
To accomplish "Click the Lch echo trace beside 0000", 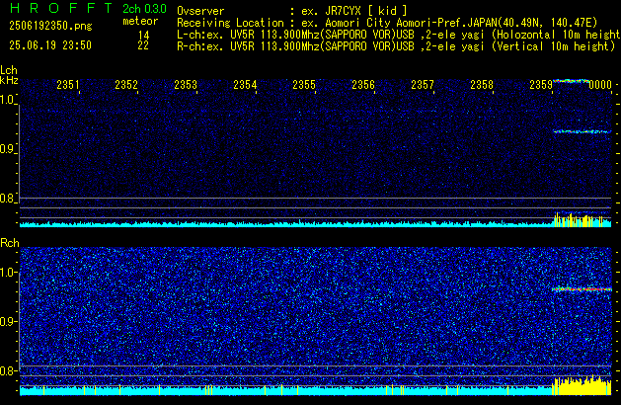I will pos(571,81).
